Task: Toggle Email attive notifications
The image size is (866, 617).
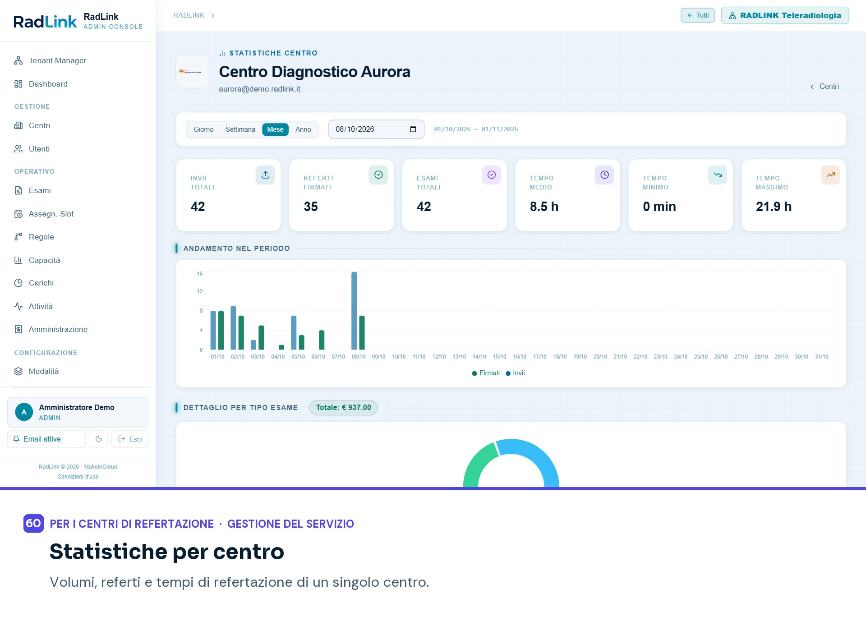Action: (x=46, y=439)
